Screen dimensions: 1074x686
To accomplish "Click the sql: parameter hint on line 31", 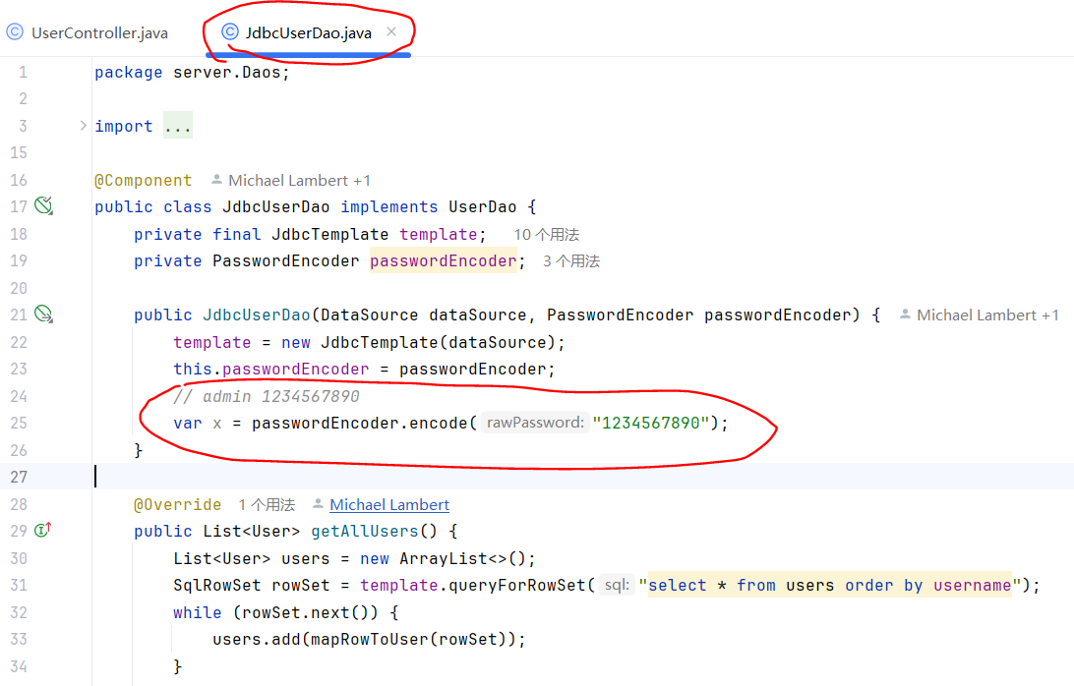I will (x=617, y=585).
